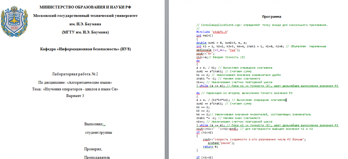Click the line 'cin>>e;// Вводим точность (E)'
The width and height of the screenshot is (348, 159).
220,57
